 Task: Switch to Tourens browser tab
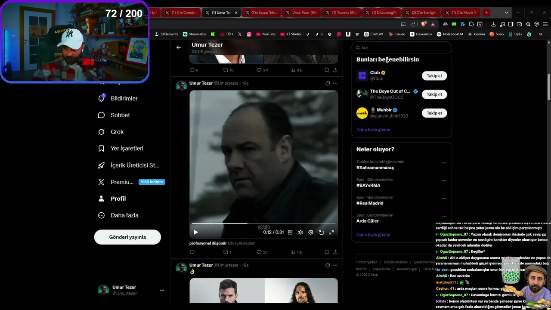click(x=341, y=12)
